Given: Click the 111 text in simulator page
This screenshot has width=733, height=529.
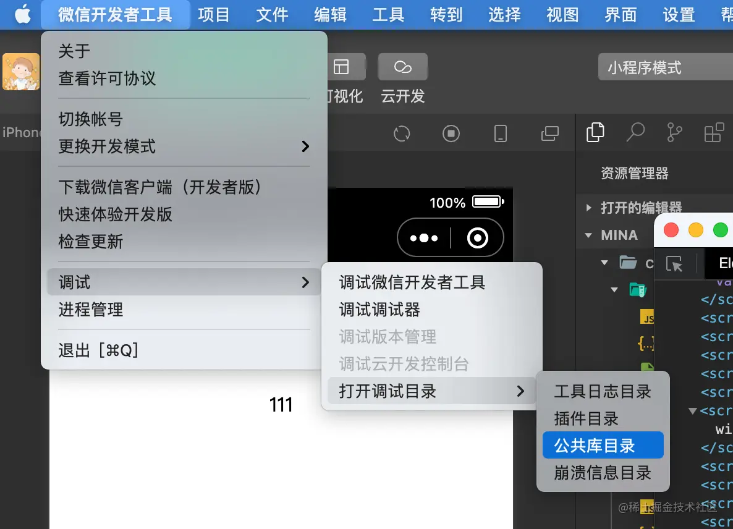Looking at the screenshot, I should click(281, 405).
